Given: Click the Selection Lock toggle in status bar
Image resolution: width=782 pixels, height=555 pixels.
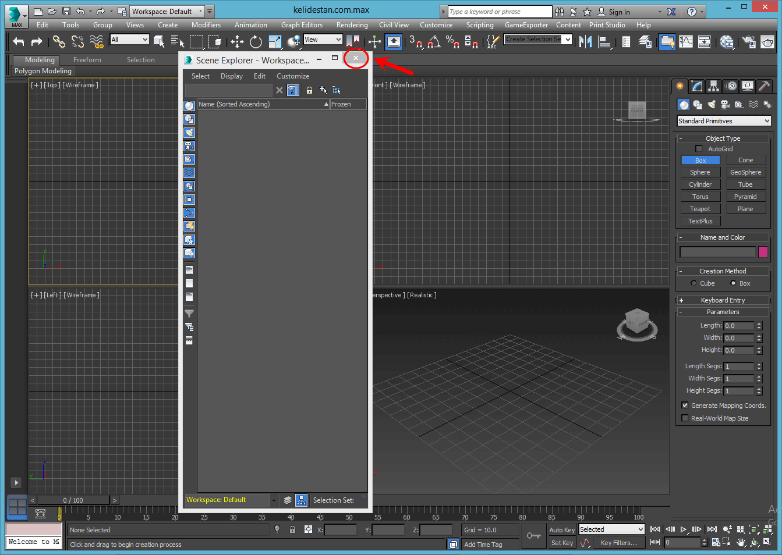Looking at the screenshot, I should 292,529.
